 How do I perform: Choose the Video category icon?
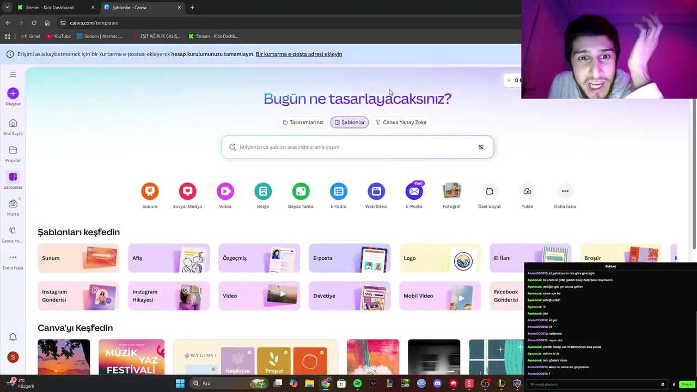[x=225, y=191]
